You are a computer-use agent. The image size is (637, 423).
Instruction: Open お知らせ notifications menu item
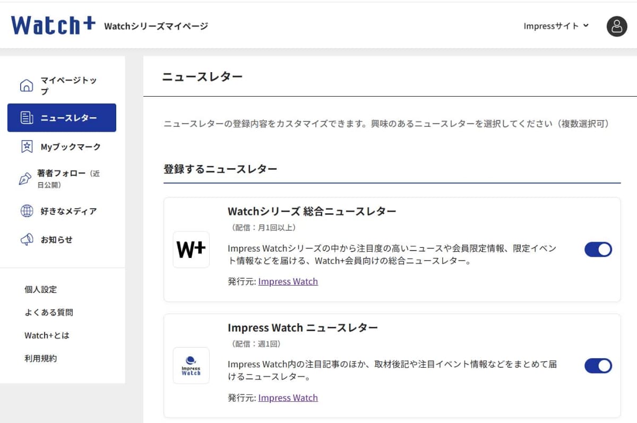[x=62, y=240]
